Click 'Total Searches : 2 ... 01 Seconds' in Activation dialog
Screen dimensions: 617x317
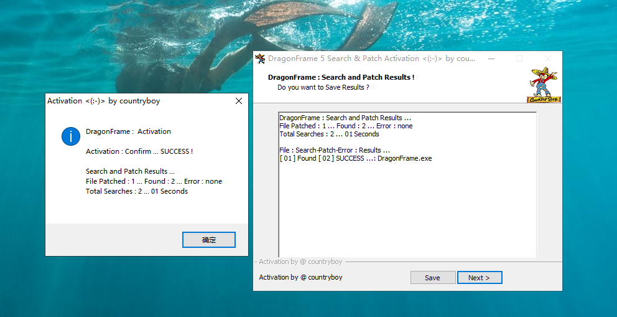click(x=137, y=191)
